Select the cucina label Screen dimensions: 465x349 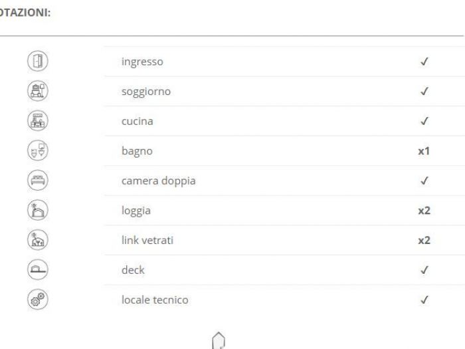click(137, 121)
